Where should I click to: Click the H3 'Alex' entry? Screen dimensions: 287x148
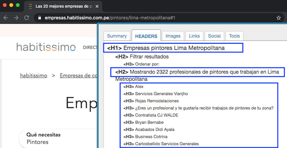point(133,87)
